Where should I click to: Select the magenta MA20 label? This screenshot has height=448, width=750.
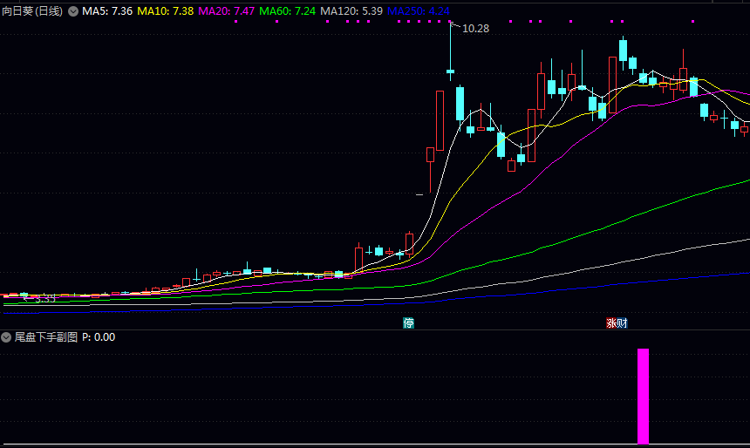tap(227, 11)
